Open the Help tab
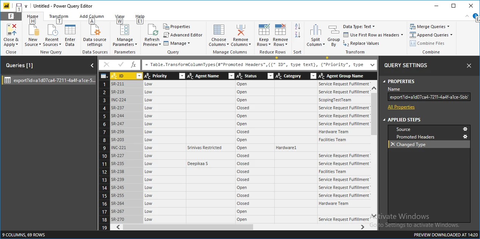This screenshot has height=239, width=480. pyautogui.click(x=140, y=16)
